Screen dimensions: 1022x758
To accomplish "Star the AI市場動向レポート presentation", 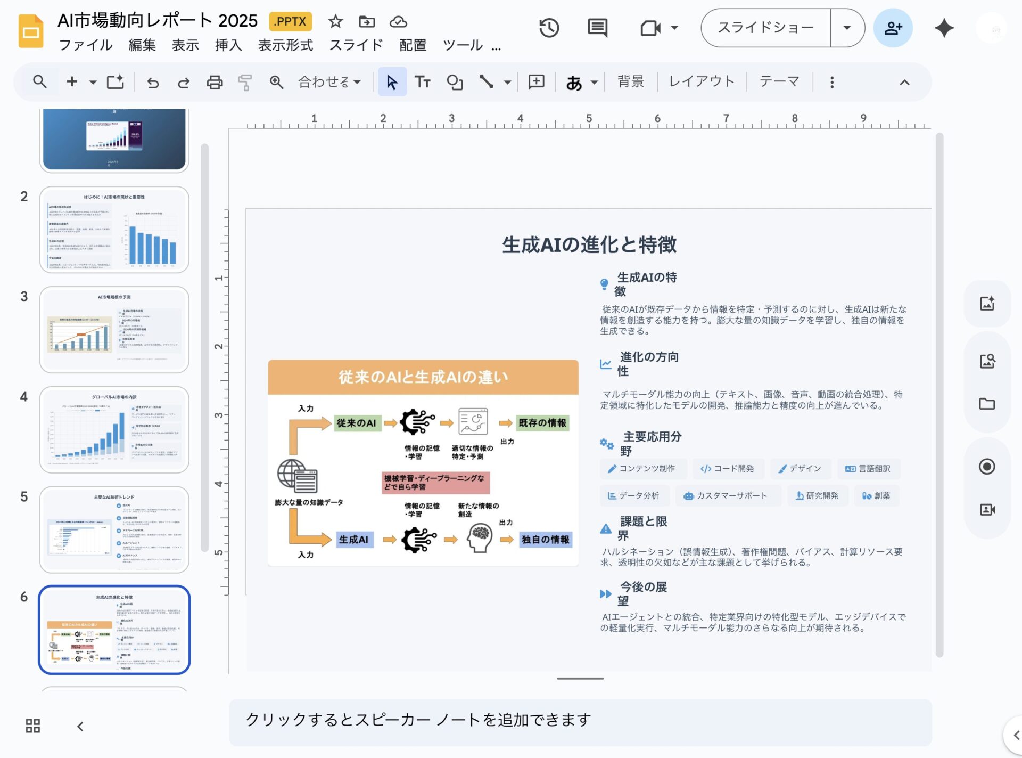I will pyautogui.click(x=335, y=21).
